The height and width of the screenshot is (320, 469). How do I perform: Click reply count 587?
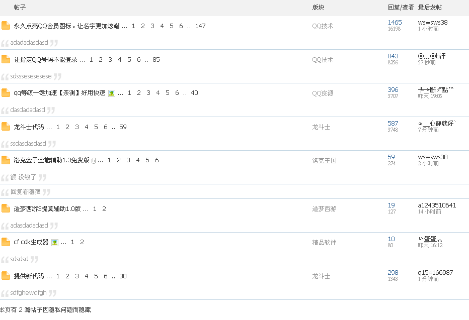pos(393,123)
